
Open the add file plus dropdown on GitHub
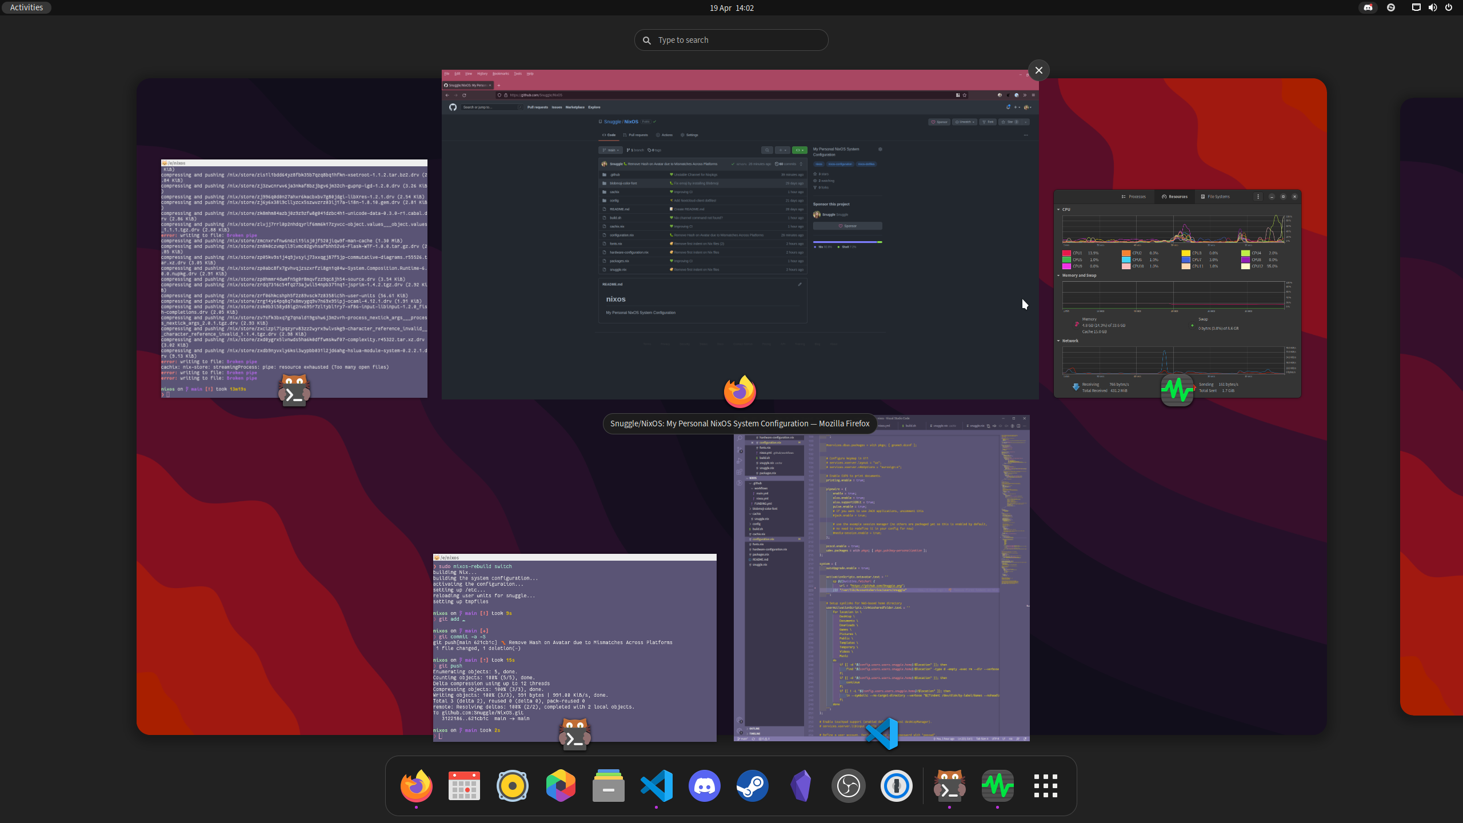pos(782,150)
